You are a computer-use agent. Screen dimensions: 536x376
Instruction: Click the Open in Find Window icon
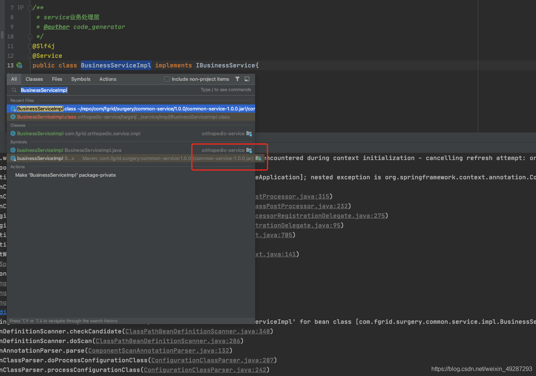(x=247, y=79)
